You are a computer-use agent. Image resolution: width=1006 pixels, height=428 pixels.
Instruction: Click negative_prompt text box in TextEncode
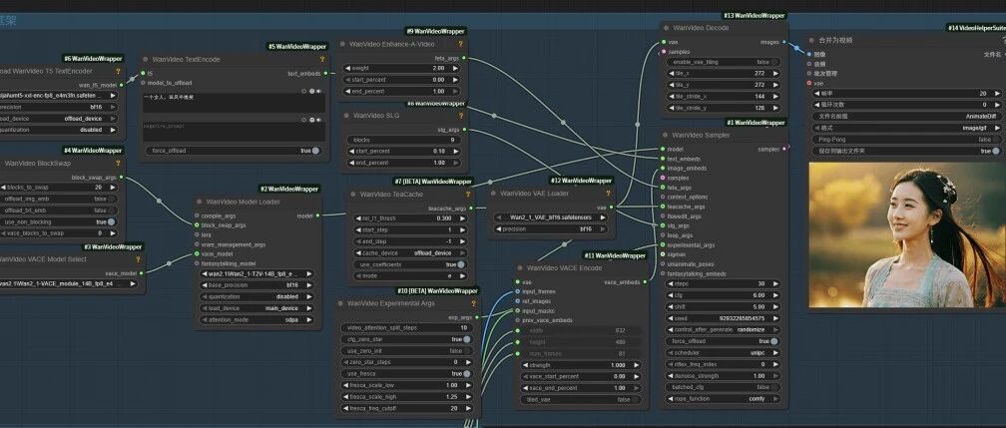[x=235, y=131]
